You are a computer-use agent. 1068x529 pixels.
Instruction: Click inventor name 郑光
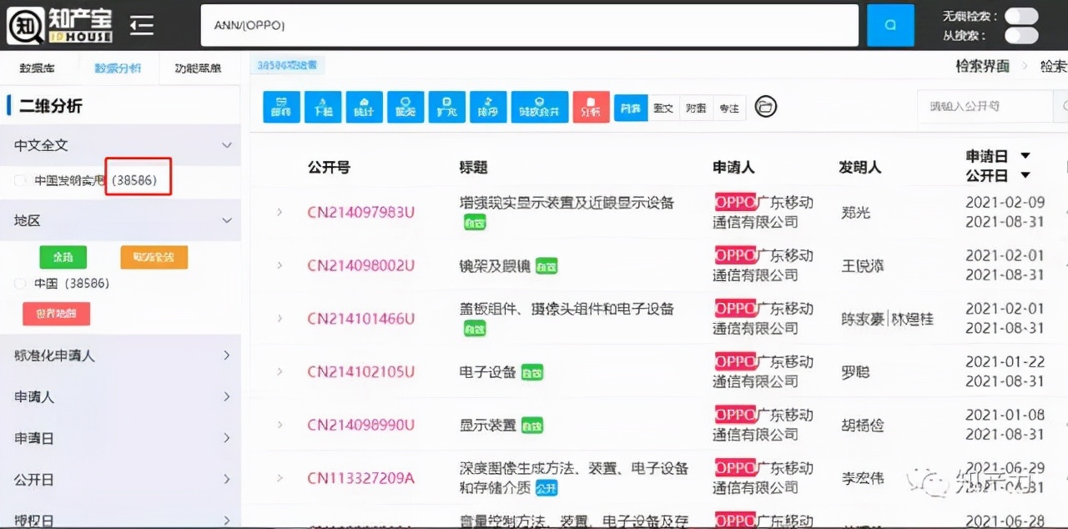tap(856, 212)
